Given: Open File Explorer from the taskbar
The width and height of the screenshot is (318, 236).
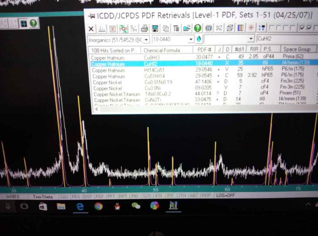Looking at the screenshot, I should coord(61,207).
